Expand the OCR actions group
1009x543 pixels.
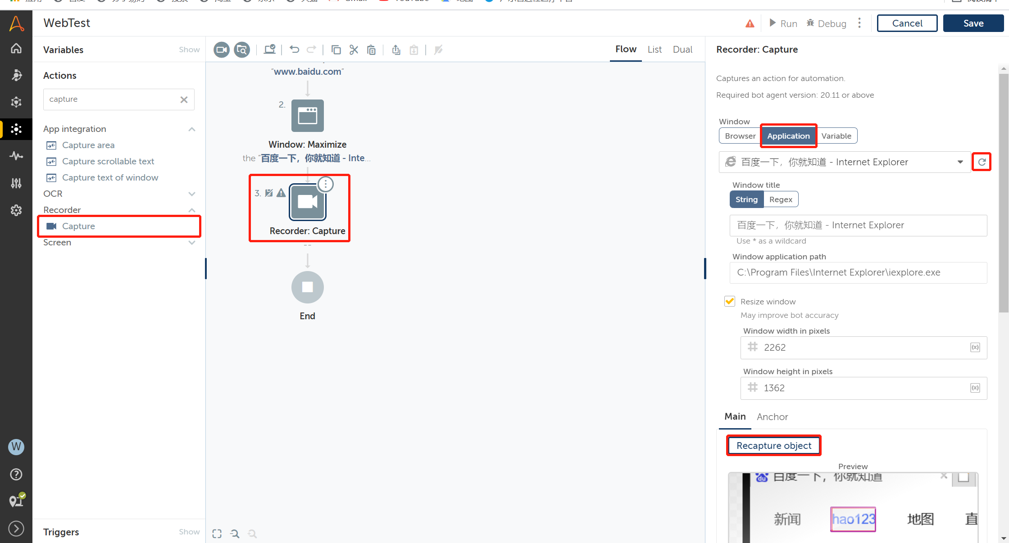(192, 194)
